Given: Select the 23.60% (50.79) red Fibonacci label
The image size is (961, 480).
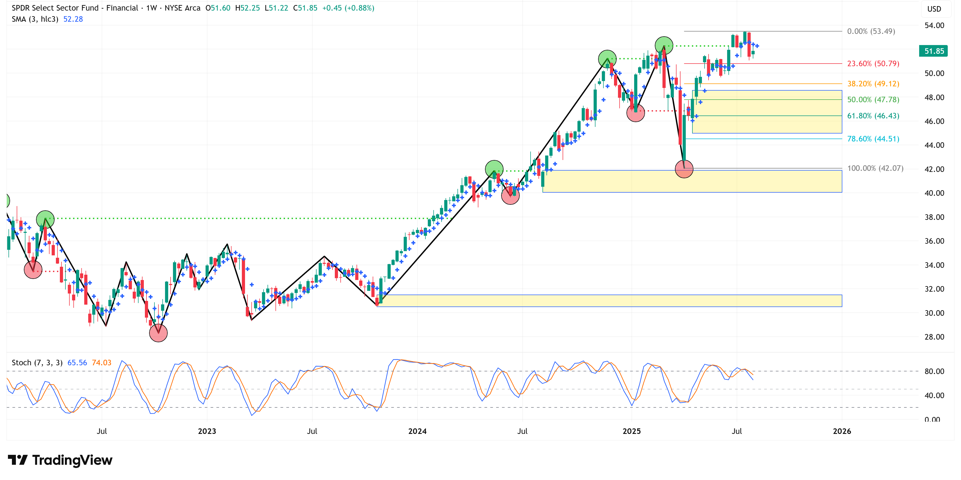Looking at the screenshot, I should (x=873, y=63).
